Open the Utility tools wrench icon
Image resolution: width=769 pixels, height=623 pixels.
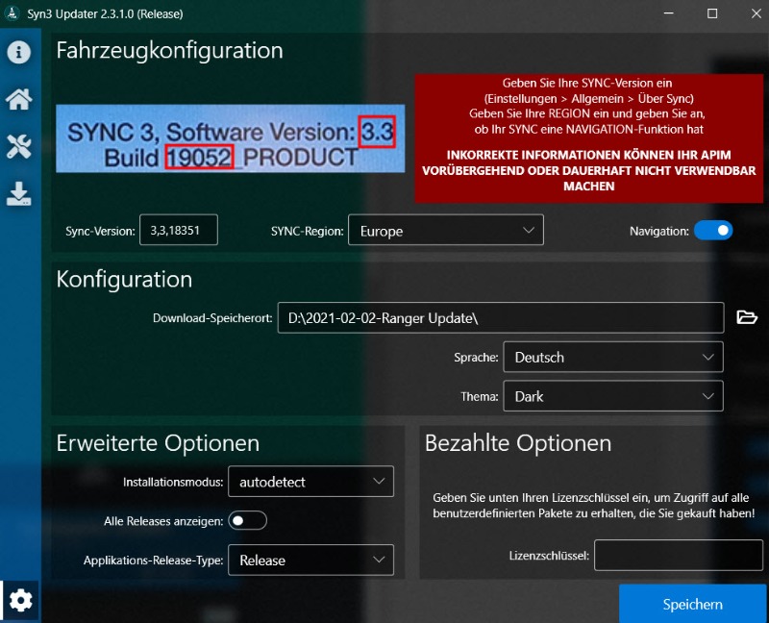[18, 147]
